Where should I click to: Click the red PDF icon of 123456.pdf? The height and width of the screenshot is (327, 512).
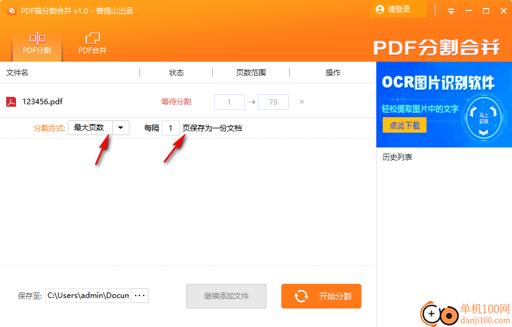pos(11,102)
